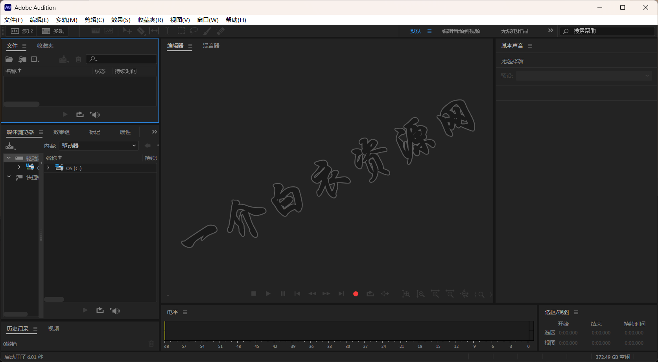Open the 驱动器 content dropdown

(x=99, y=146)
